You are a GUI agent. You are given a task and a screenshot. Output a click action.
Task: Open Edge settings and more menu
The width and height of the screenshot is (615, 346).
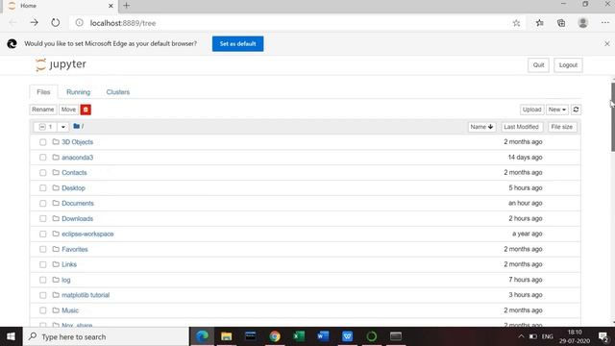604,23
